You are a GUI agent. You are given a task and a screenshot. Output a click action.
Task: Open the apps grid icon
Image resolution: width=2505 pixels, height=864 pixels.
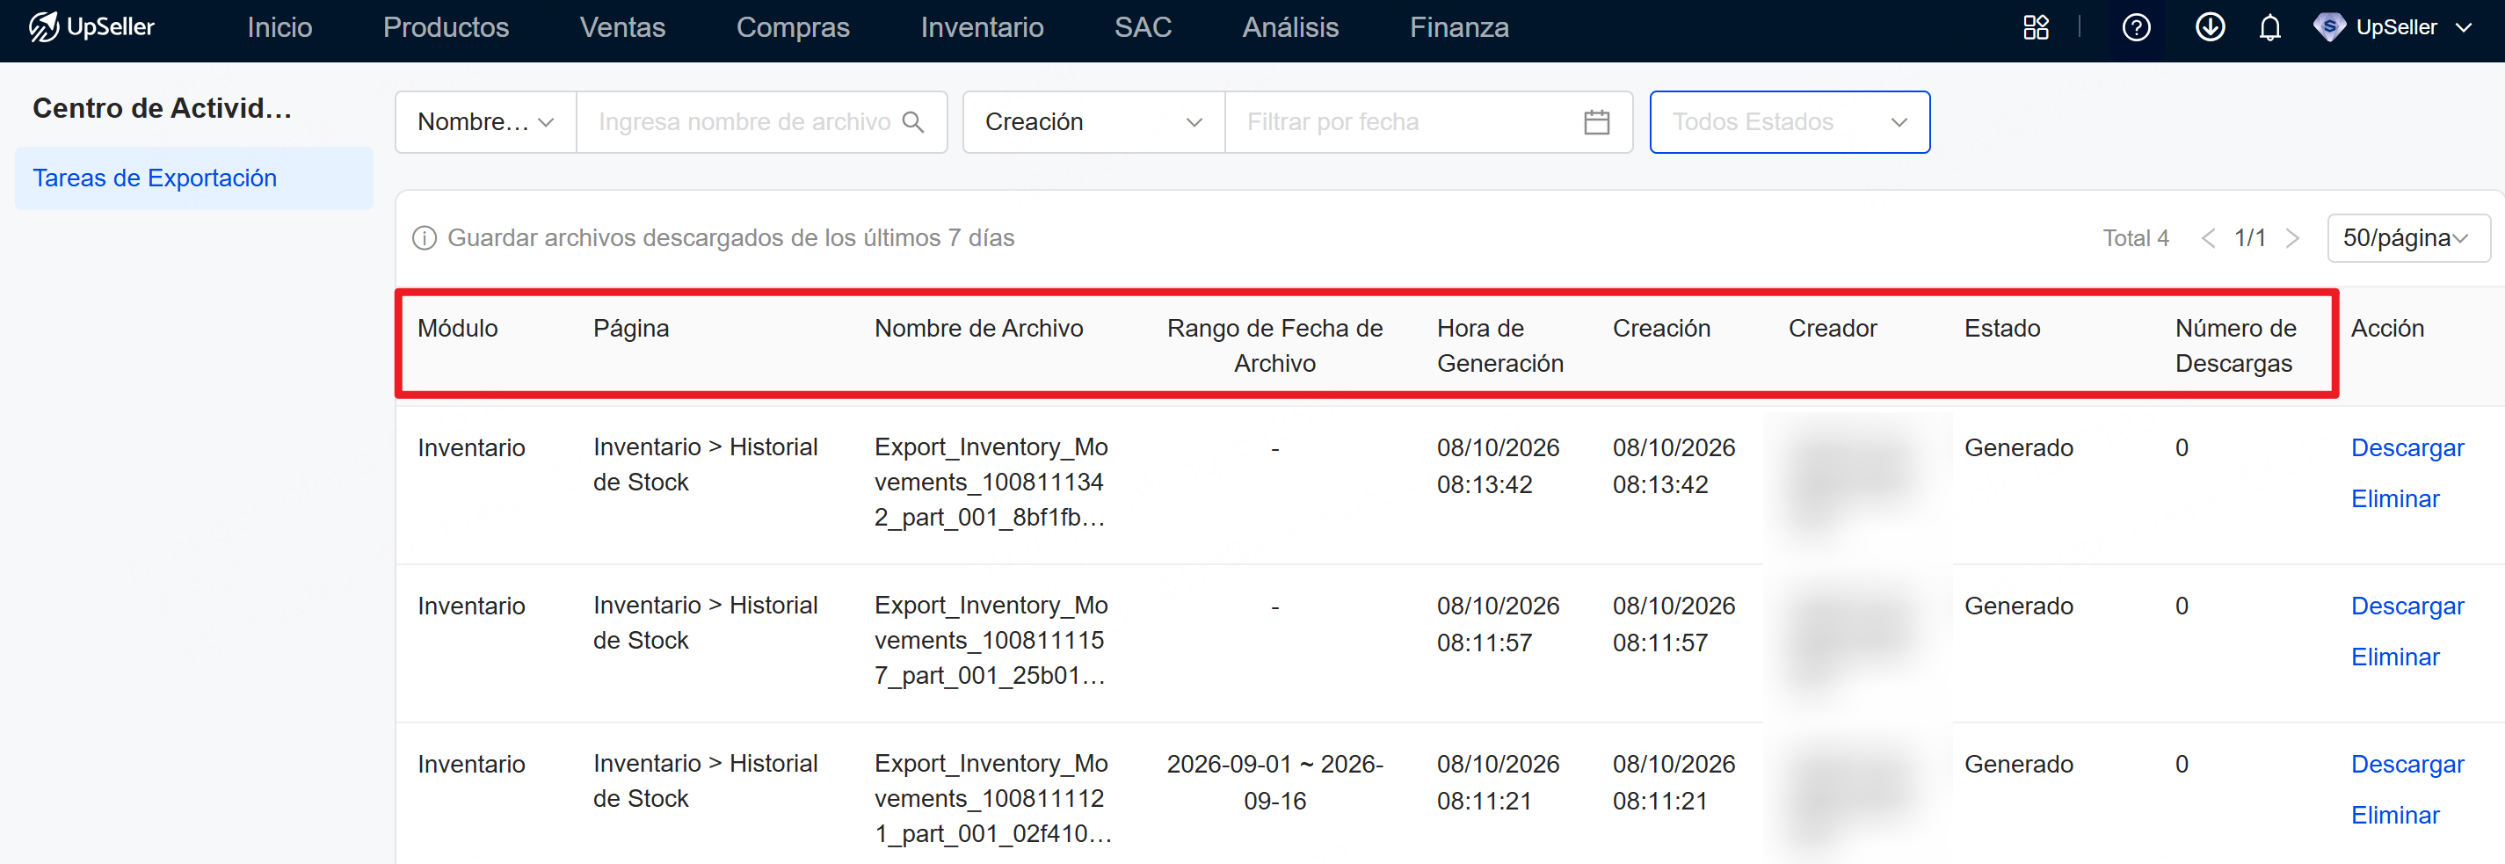2036,27
